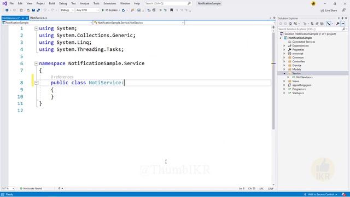350x197 pixels.
Task: Click the split editor handle above scrollbar
Action: pyautogui.click(x=273, y=27)
